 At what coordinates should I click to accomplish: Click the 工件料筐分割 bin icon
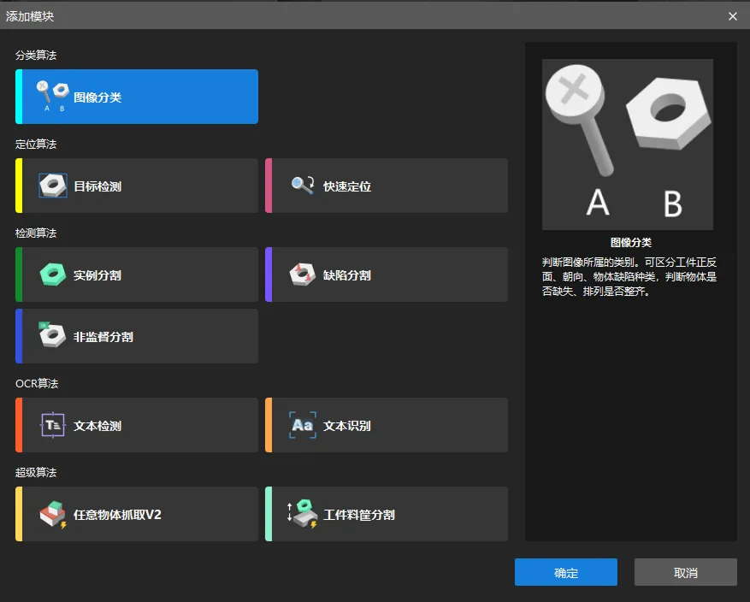point(302,514)
